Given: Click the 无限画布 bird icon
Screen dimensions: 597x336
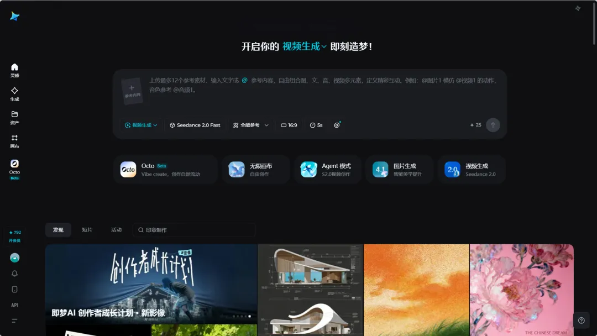Looking at the screenshot, I should [237, 170].
